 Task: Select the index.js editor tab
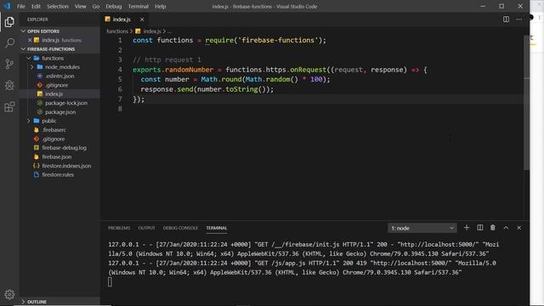coord(122,20)
